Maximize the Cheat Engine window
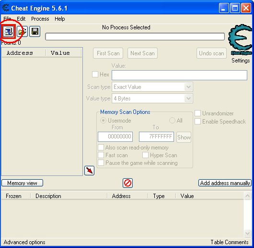Screen dimensions: 254x248 pos(235,8)
